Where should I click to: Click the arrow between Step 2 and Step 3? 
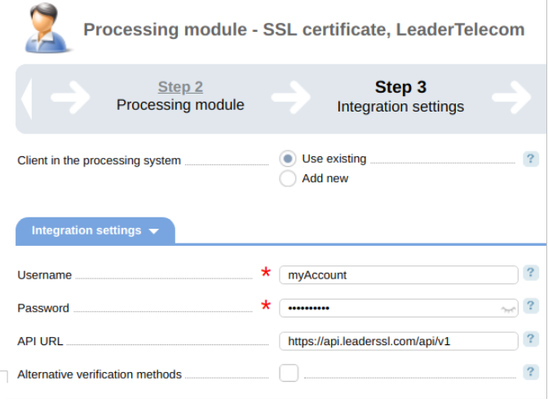[290, 99]
